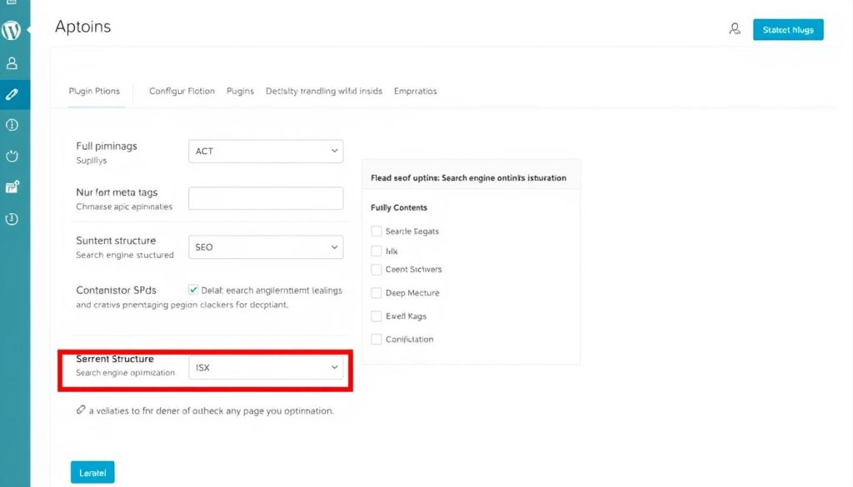Open the ACT dropdown for Full pimings

pos(266,151)
